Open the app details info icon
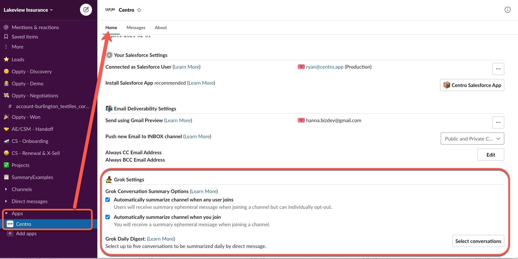The height and width of the screenshot is (259, 518). click(507, 10)
